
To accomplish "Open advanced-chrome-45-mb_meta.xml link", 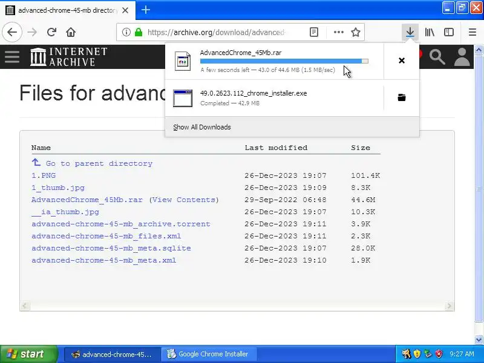I will tap(103, 260).
